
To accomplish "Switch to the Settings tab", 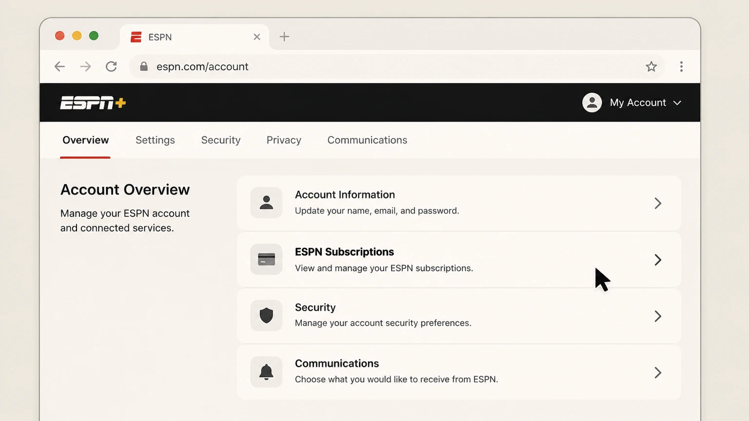I will 155,140.
